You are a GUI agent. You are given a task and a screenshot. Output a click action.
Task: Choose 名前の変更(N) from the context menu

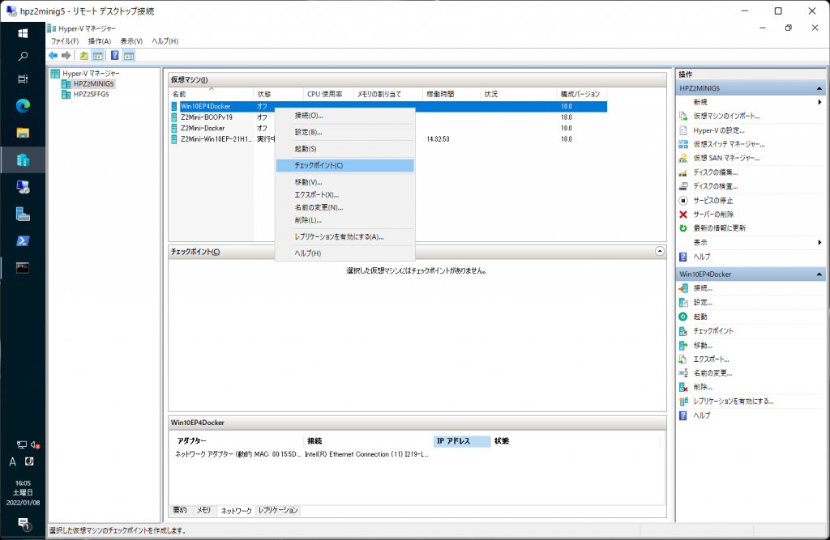pos(344,208)
